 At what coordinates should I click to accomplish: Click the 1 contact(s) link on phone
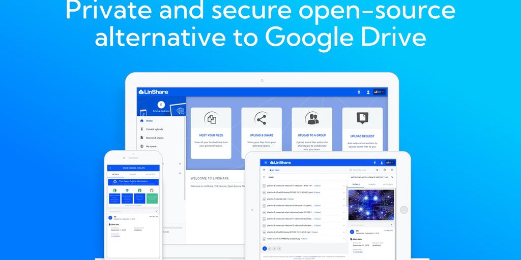115,236
